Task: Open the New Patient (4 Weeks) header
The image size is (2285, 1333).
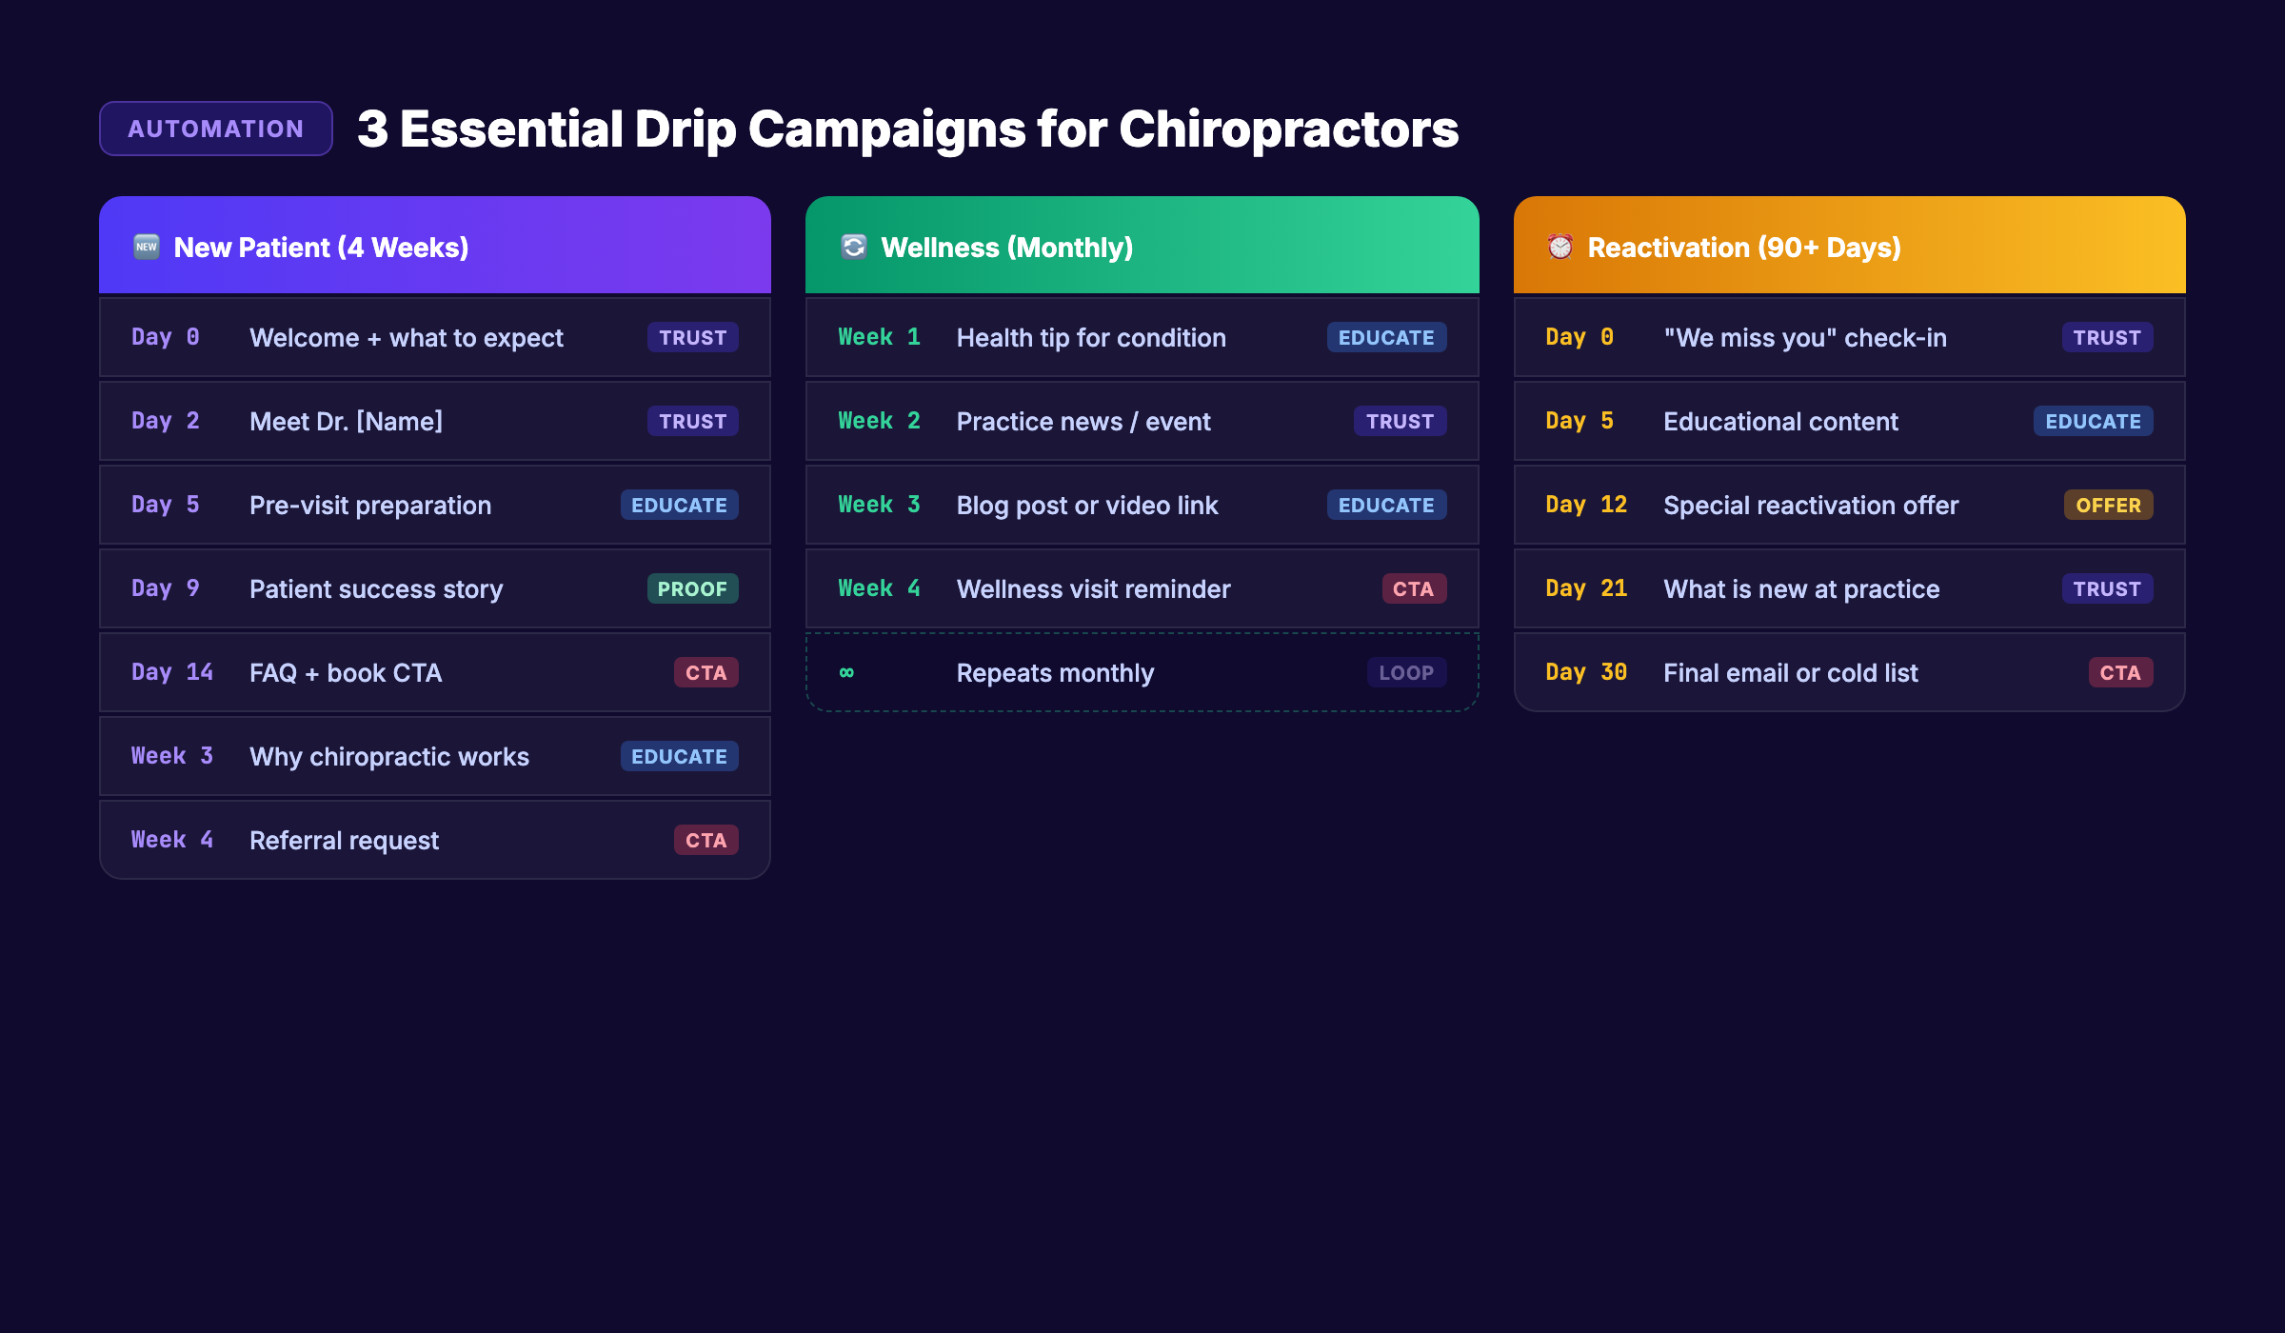Action: [x=434, y=246]
